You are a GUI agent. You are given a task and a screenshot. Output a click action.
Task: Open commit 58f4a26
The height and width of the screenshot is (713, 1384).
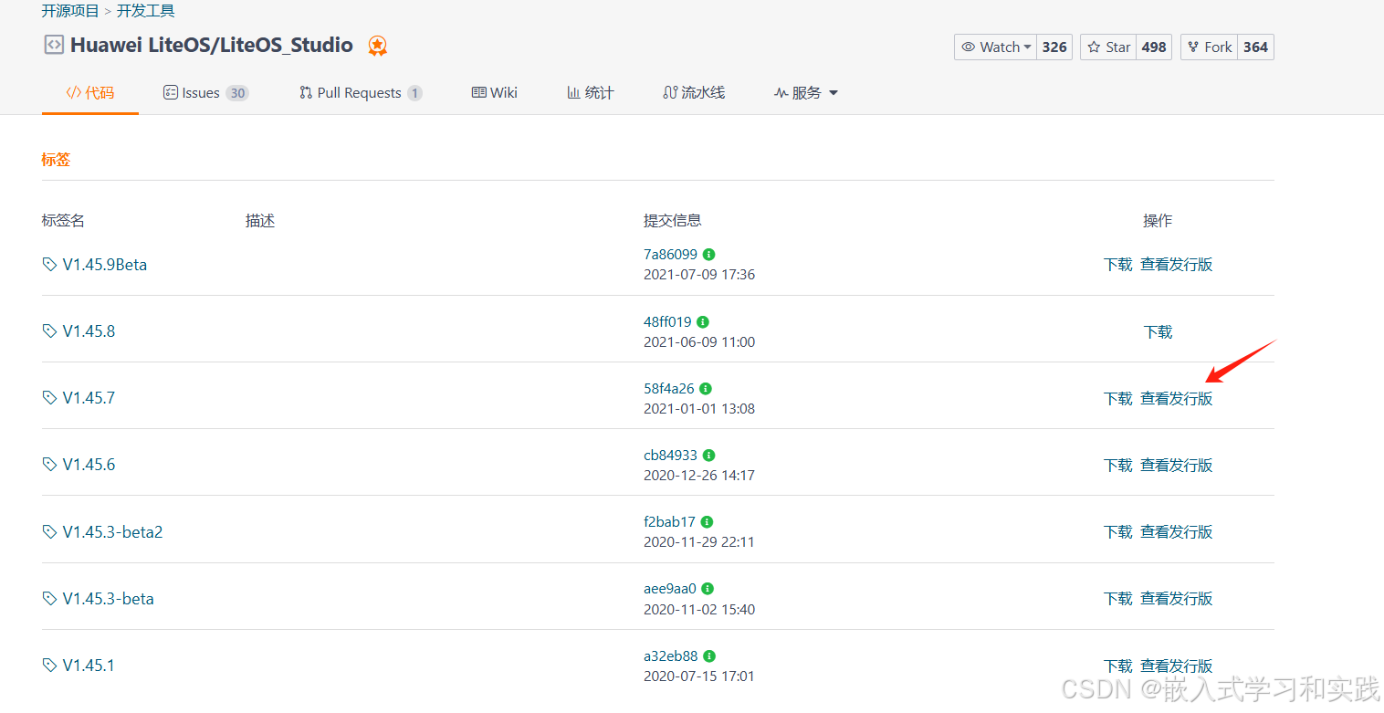[669, 389]
